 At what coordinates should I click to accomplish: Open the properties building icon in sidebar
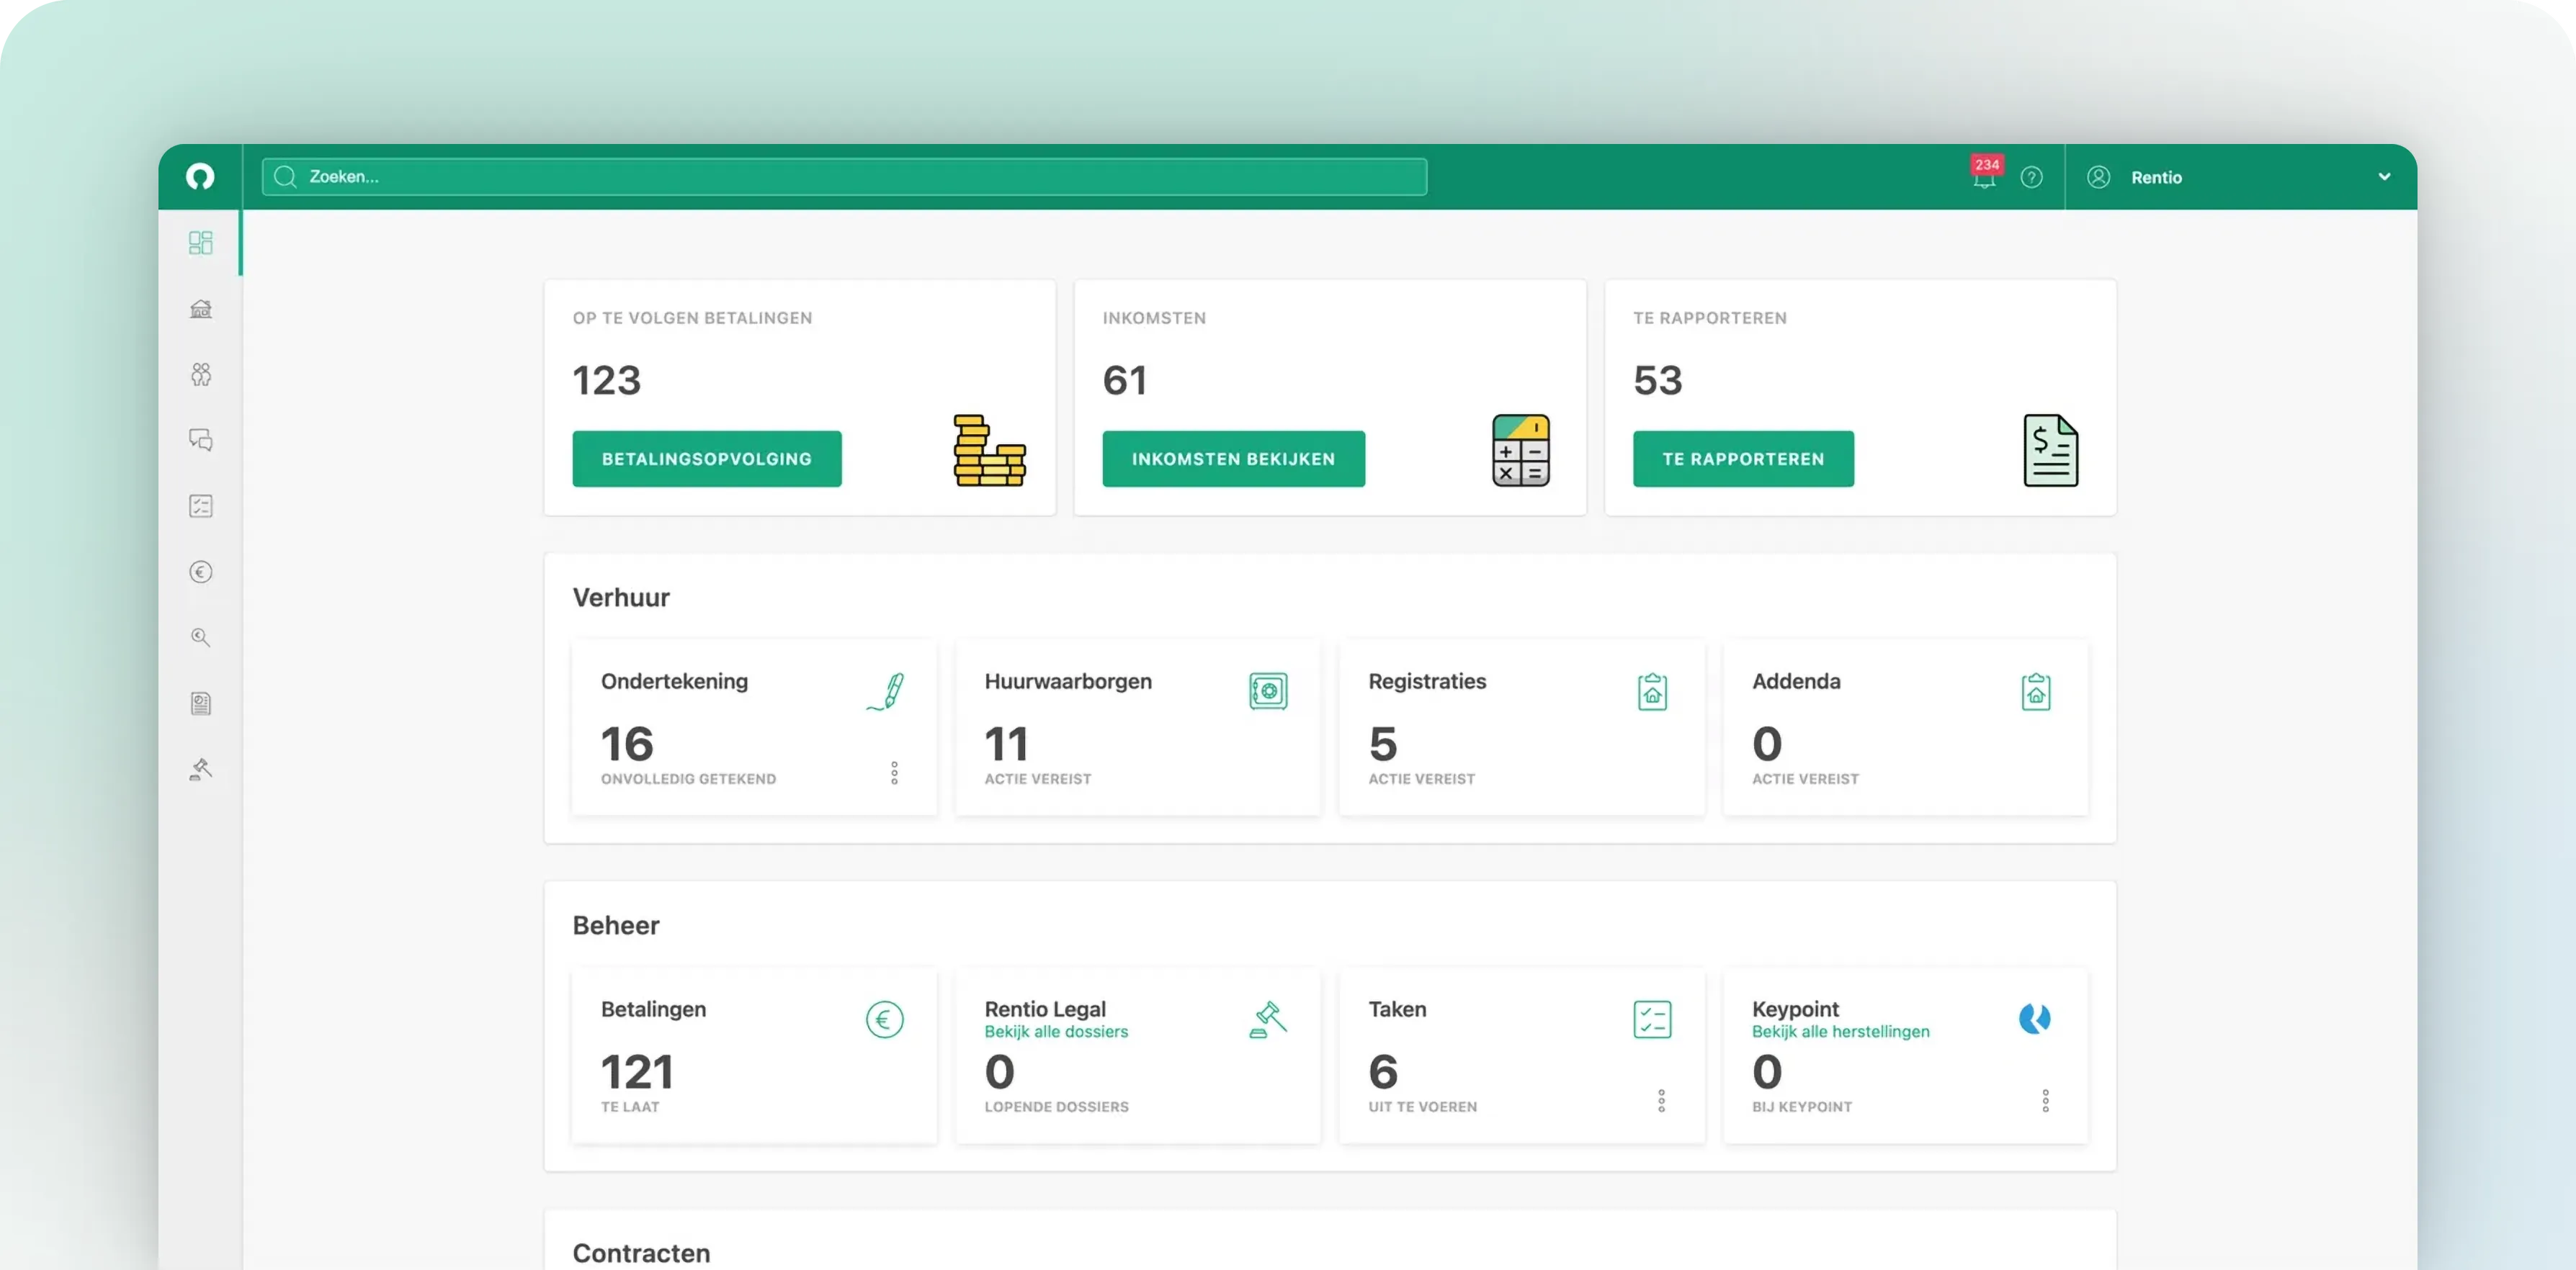point(200,309)
